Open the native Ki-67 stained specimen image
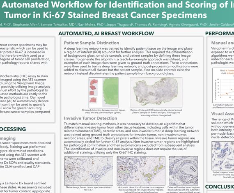234x193 pixels. [x=89, y=171]
